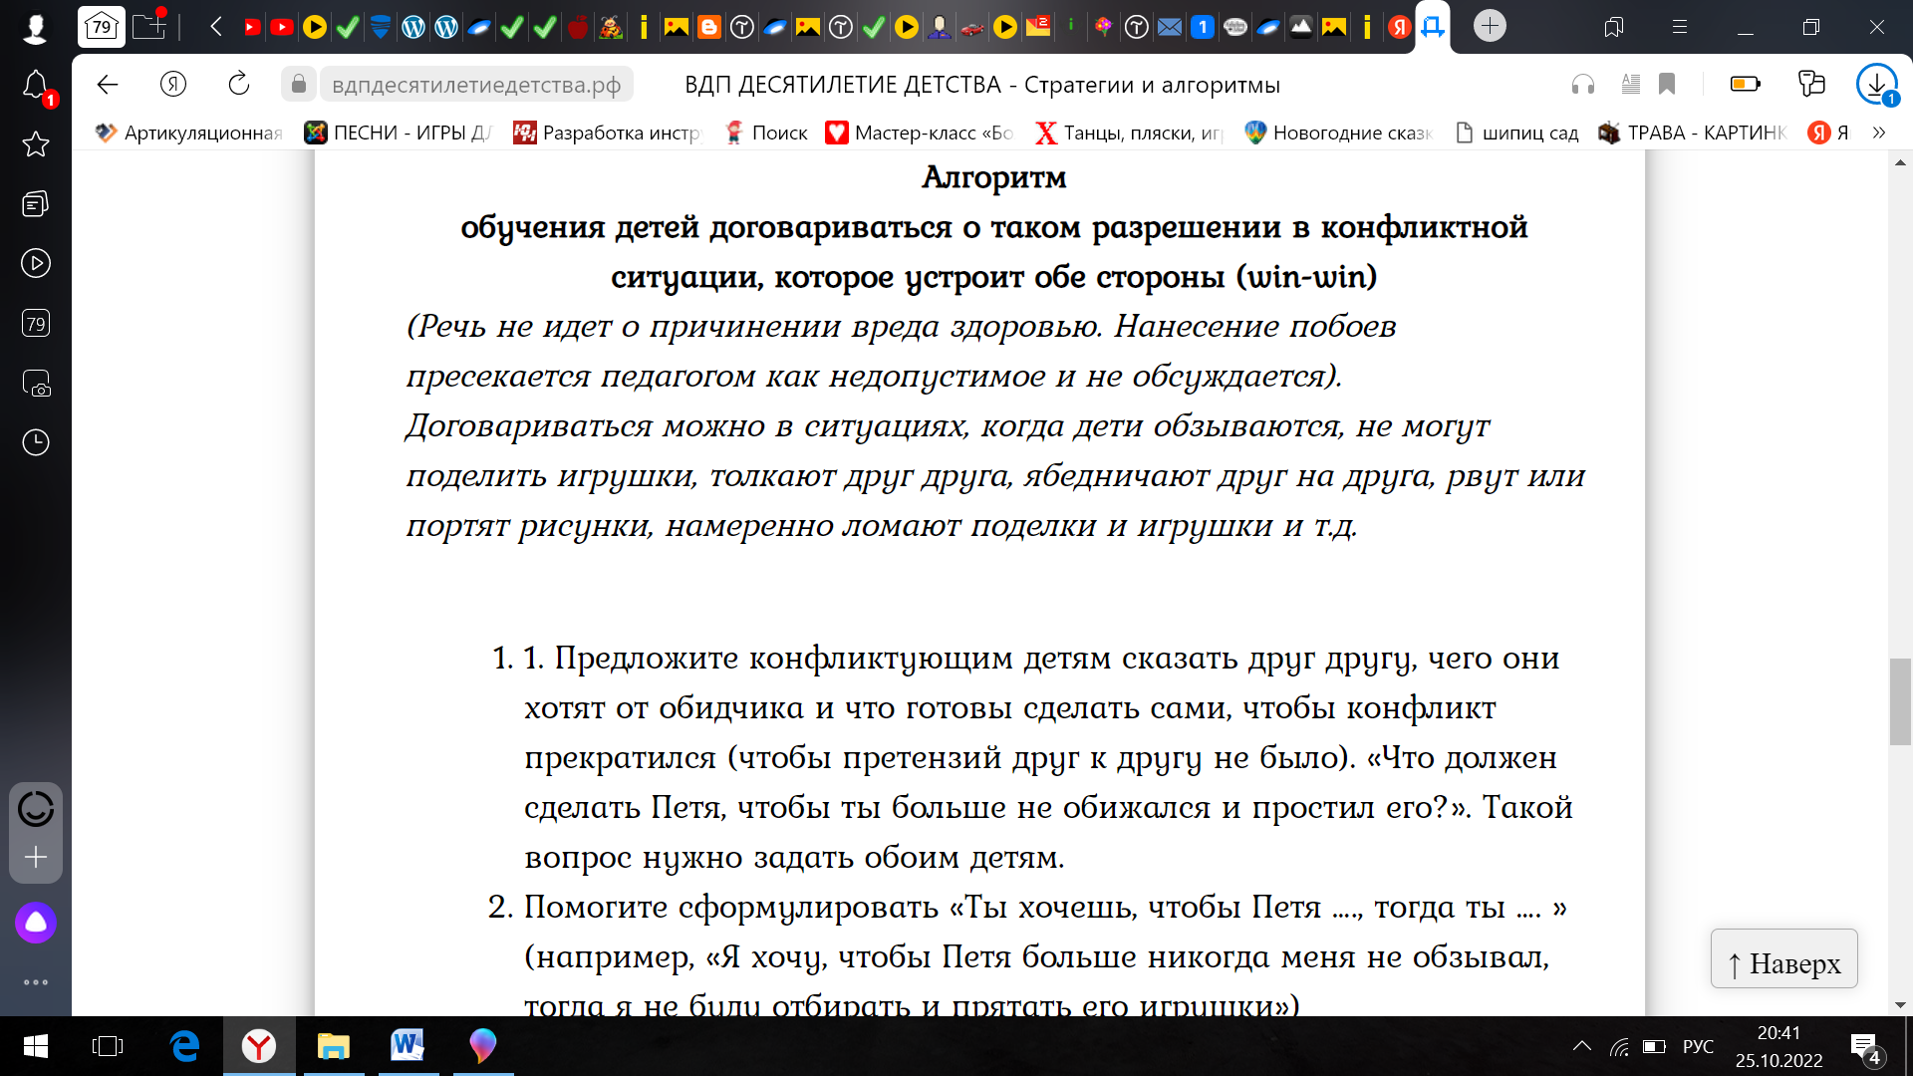Add a new app to the sidebar with plus
The width and height of the screenshot is (1913, 1076).
(36, 857)
